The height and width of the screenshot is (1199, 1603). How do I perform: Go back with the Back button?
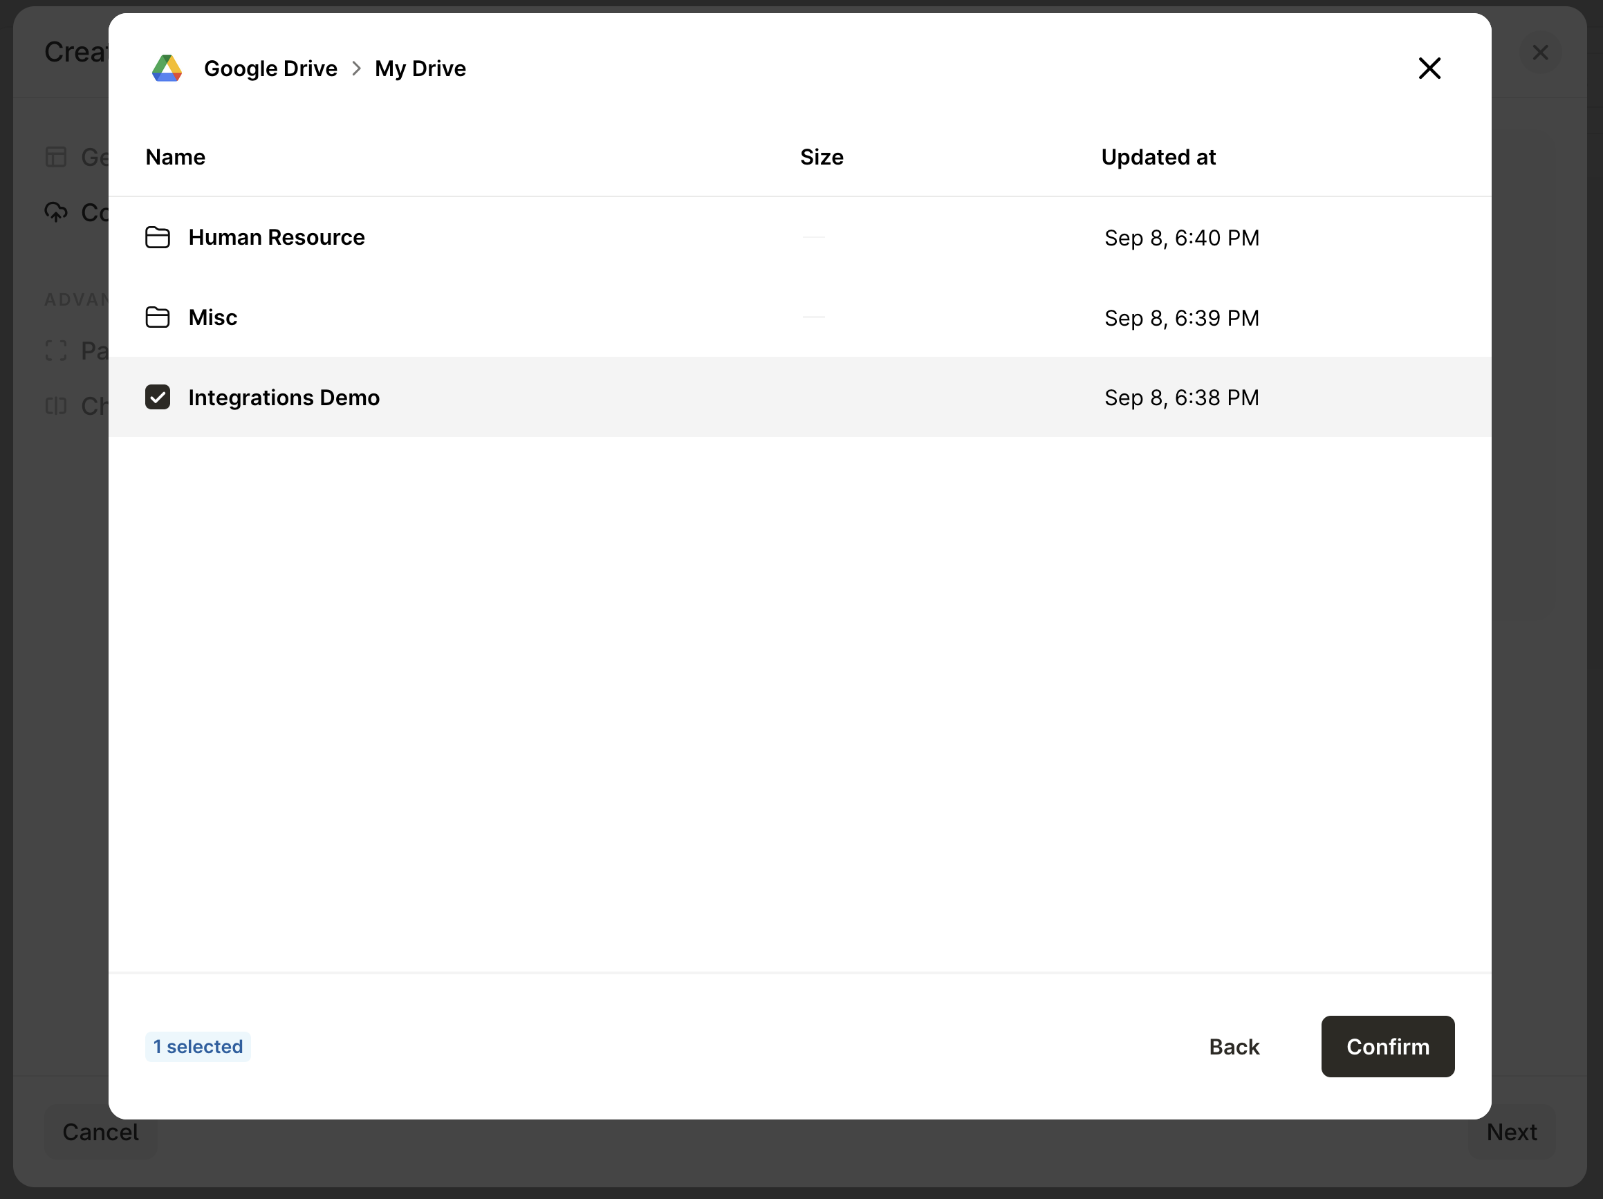tap(1234, 1046)
